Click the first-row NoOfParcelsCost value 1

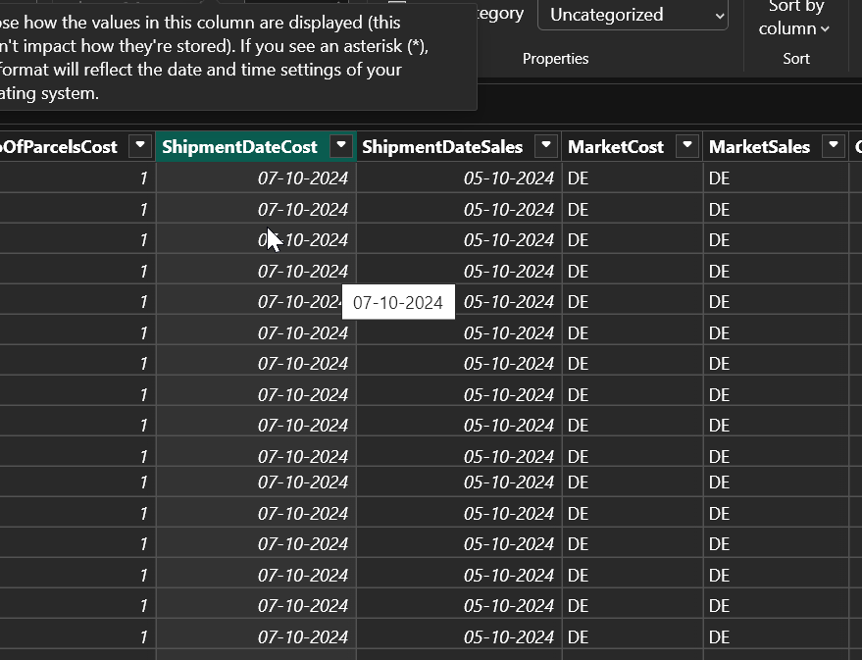tap(77, 178)
